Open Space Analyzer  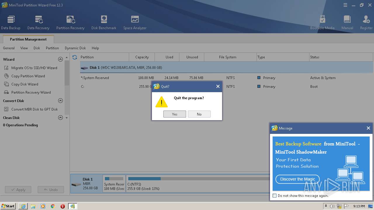[x=135, y=22]
